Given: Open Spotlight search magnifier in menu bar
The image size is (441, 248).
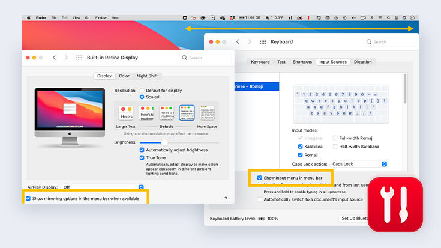Looking at the screenshot, I should click(388, 18).
